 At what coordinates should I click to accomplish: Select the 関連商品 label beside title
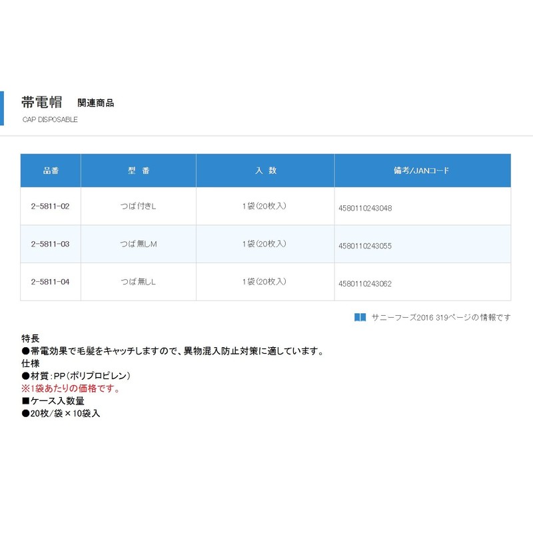coord(95,103)
